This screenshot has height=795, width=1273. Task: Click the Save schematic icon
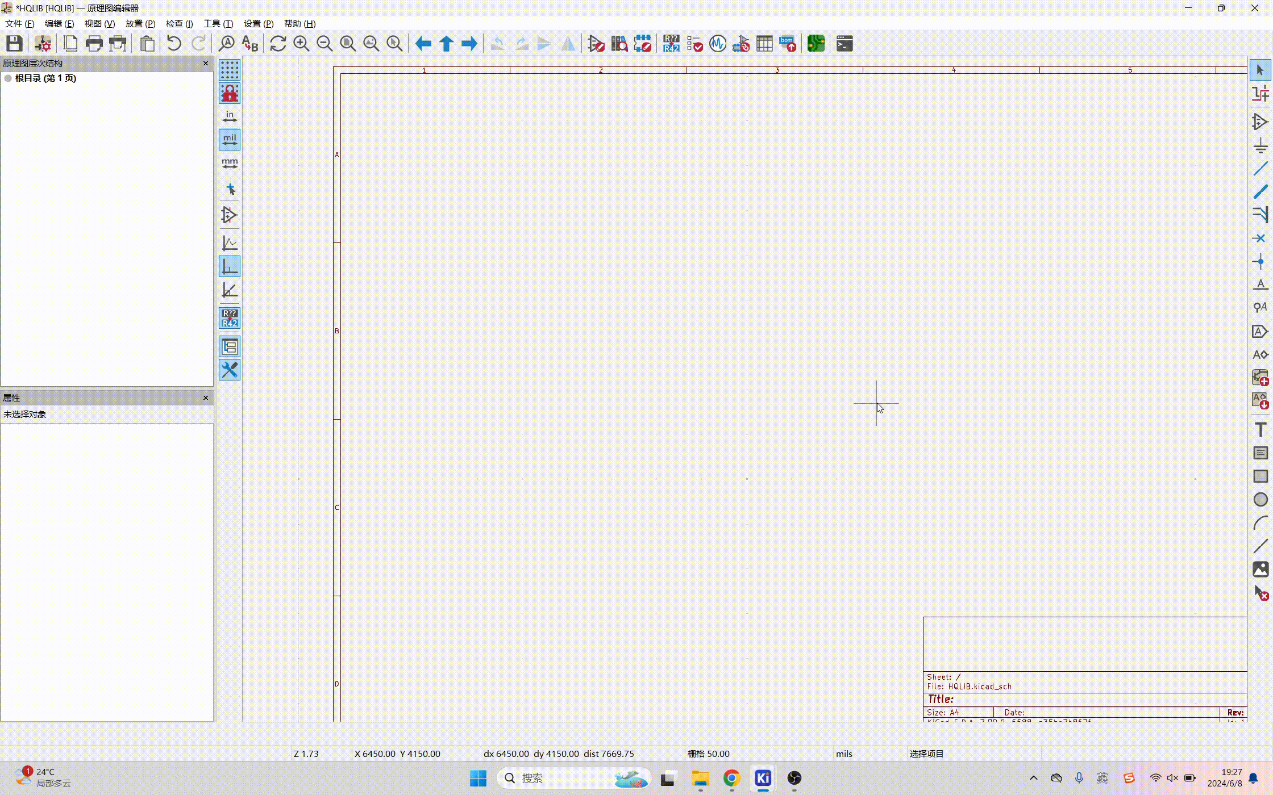14,44
